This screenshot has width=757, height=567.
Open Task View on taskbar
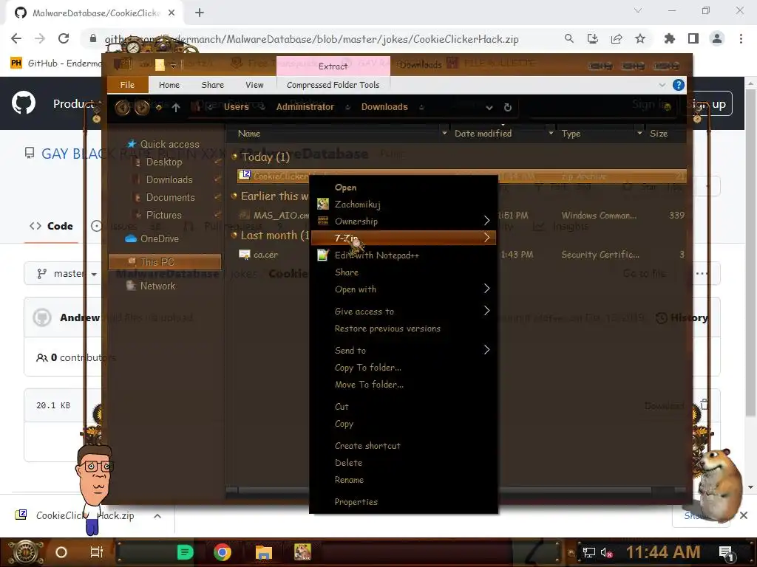pyautogui.click(x=97, y=552)
